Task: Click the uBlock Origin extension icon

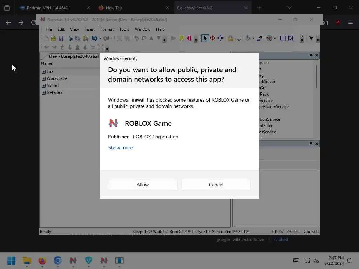Action: pos(338,22)
